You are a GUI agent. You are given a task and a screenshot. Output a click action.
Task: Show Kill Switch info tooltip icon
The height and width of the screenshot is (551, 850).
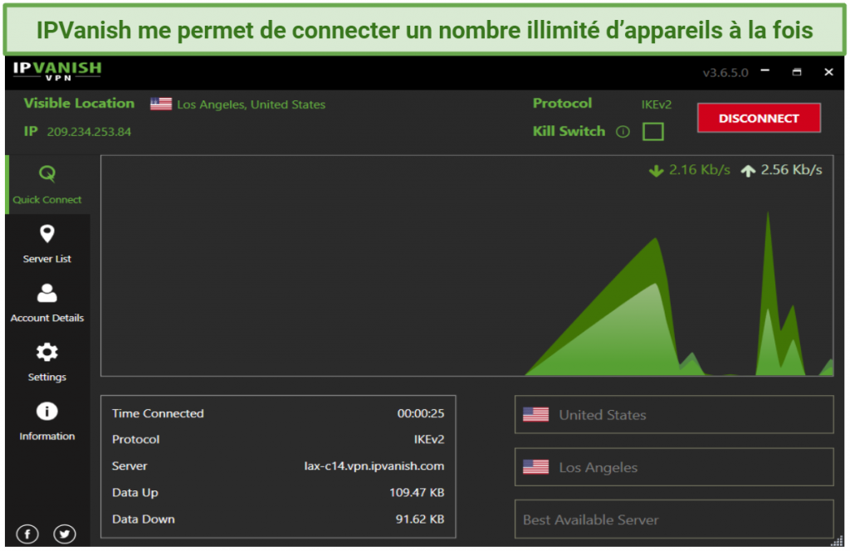click(x=623, y=132)
